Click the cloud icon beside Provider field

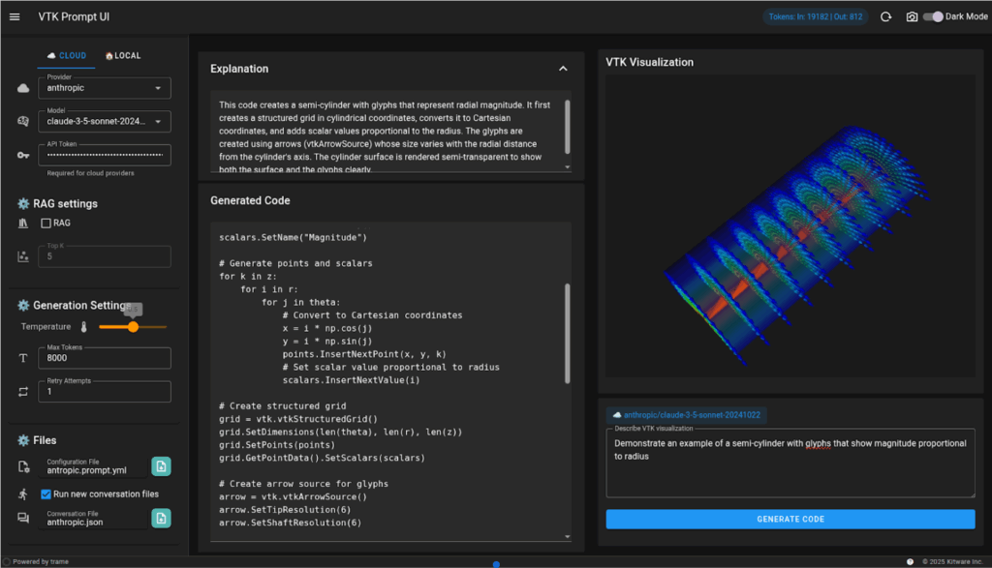click(23, 89)
